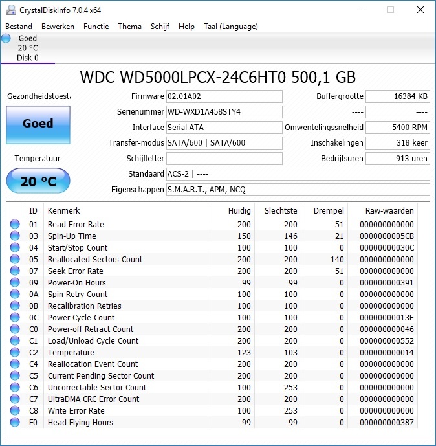Click the Raw-waarden column header
This screenshot has height=446, width=436.
383,211
